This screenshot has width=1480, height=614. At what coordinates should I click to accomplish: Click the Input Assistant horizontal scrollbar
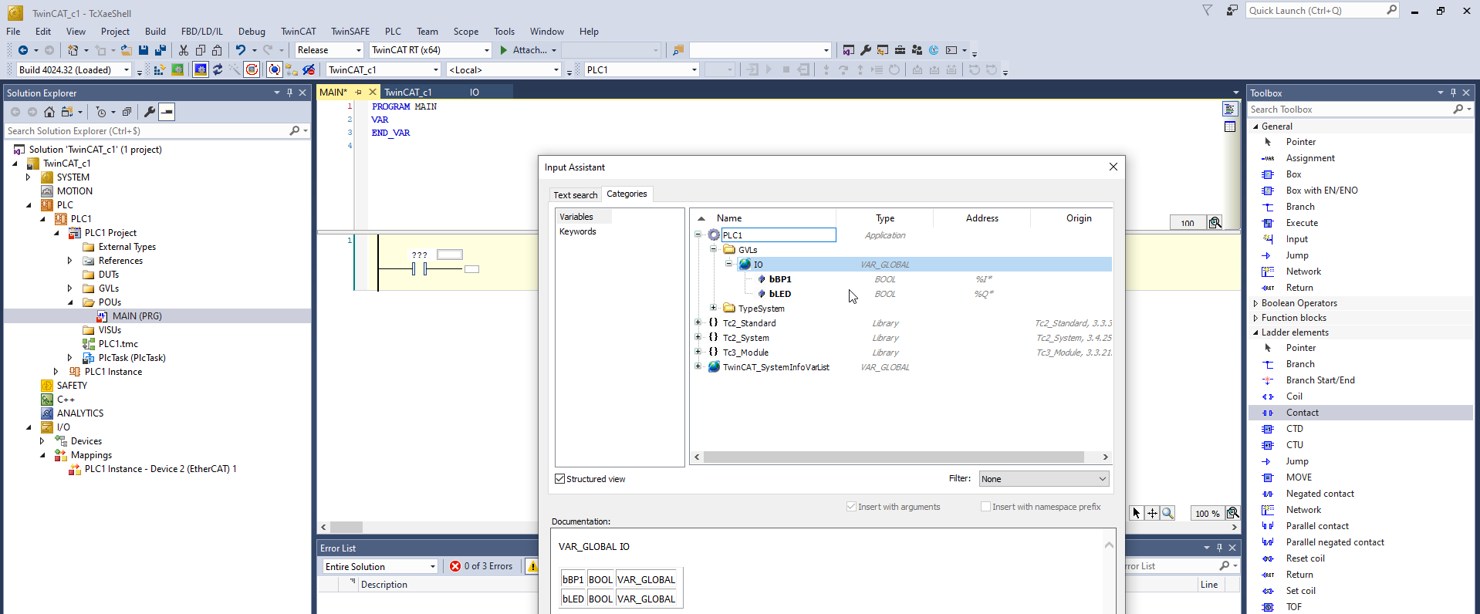(x=893, y=457)
